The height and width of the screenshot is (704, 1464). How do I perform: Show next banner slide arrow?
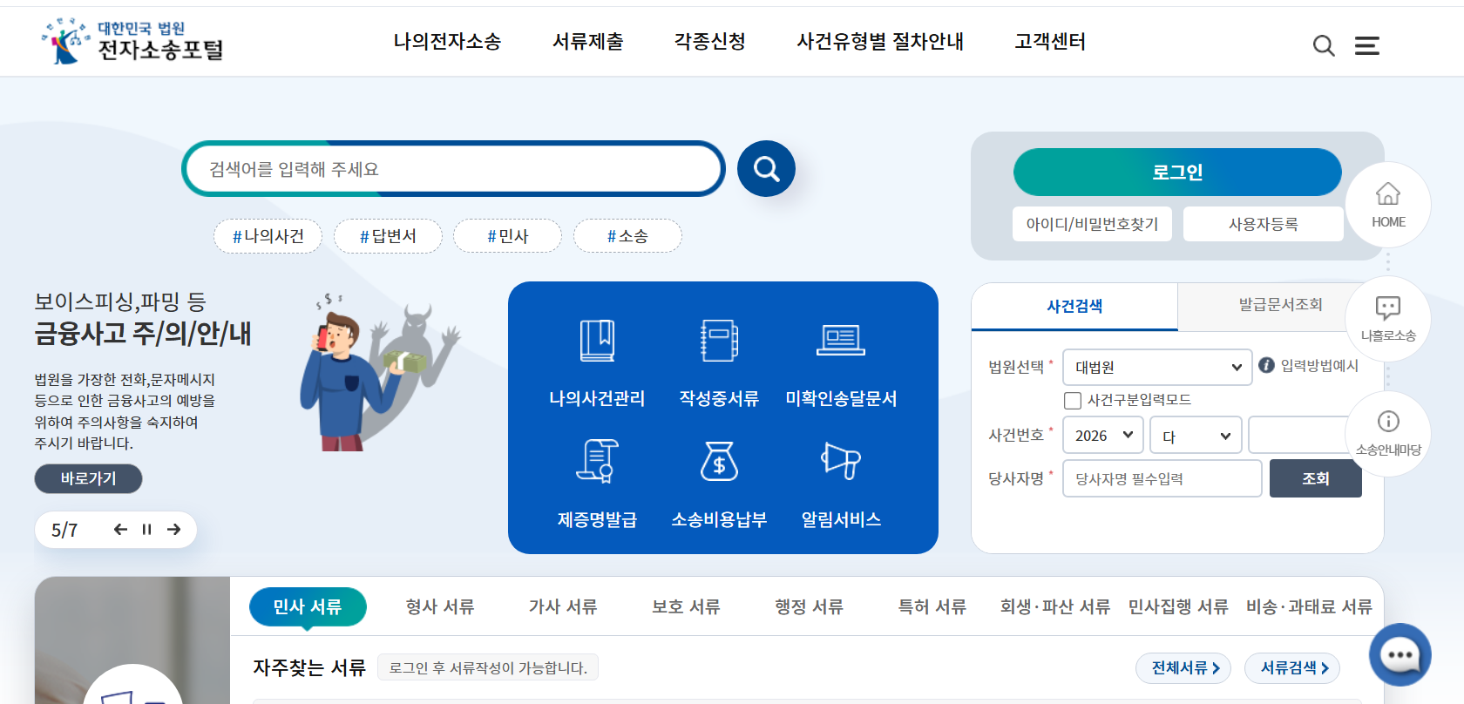click(x=174, y=529)
